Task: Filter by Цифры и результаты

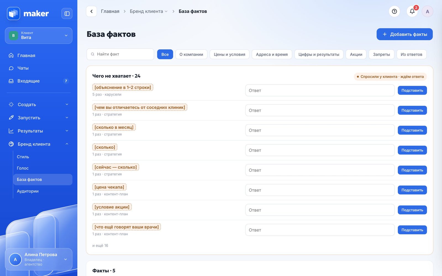Action: (x=319, y=54)
